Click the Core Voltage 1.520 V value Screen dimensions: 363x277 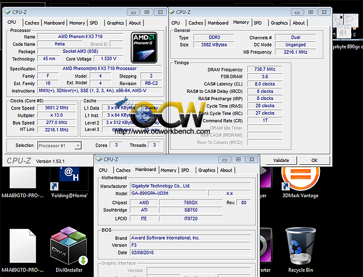[x=108, y=59]
